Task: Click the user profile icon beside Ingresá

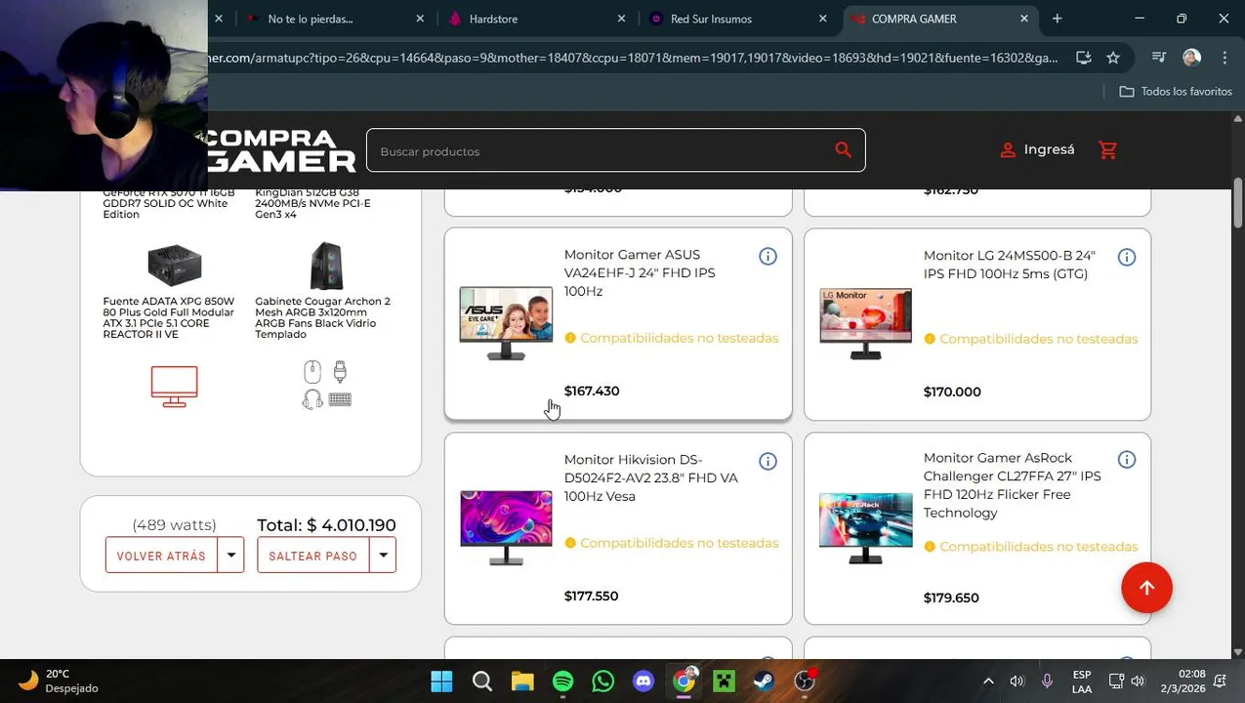Action: click(x=1008, y=150)
